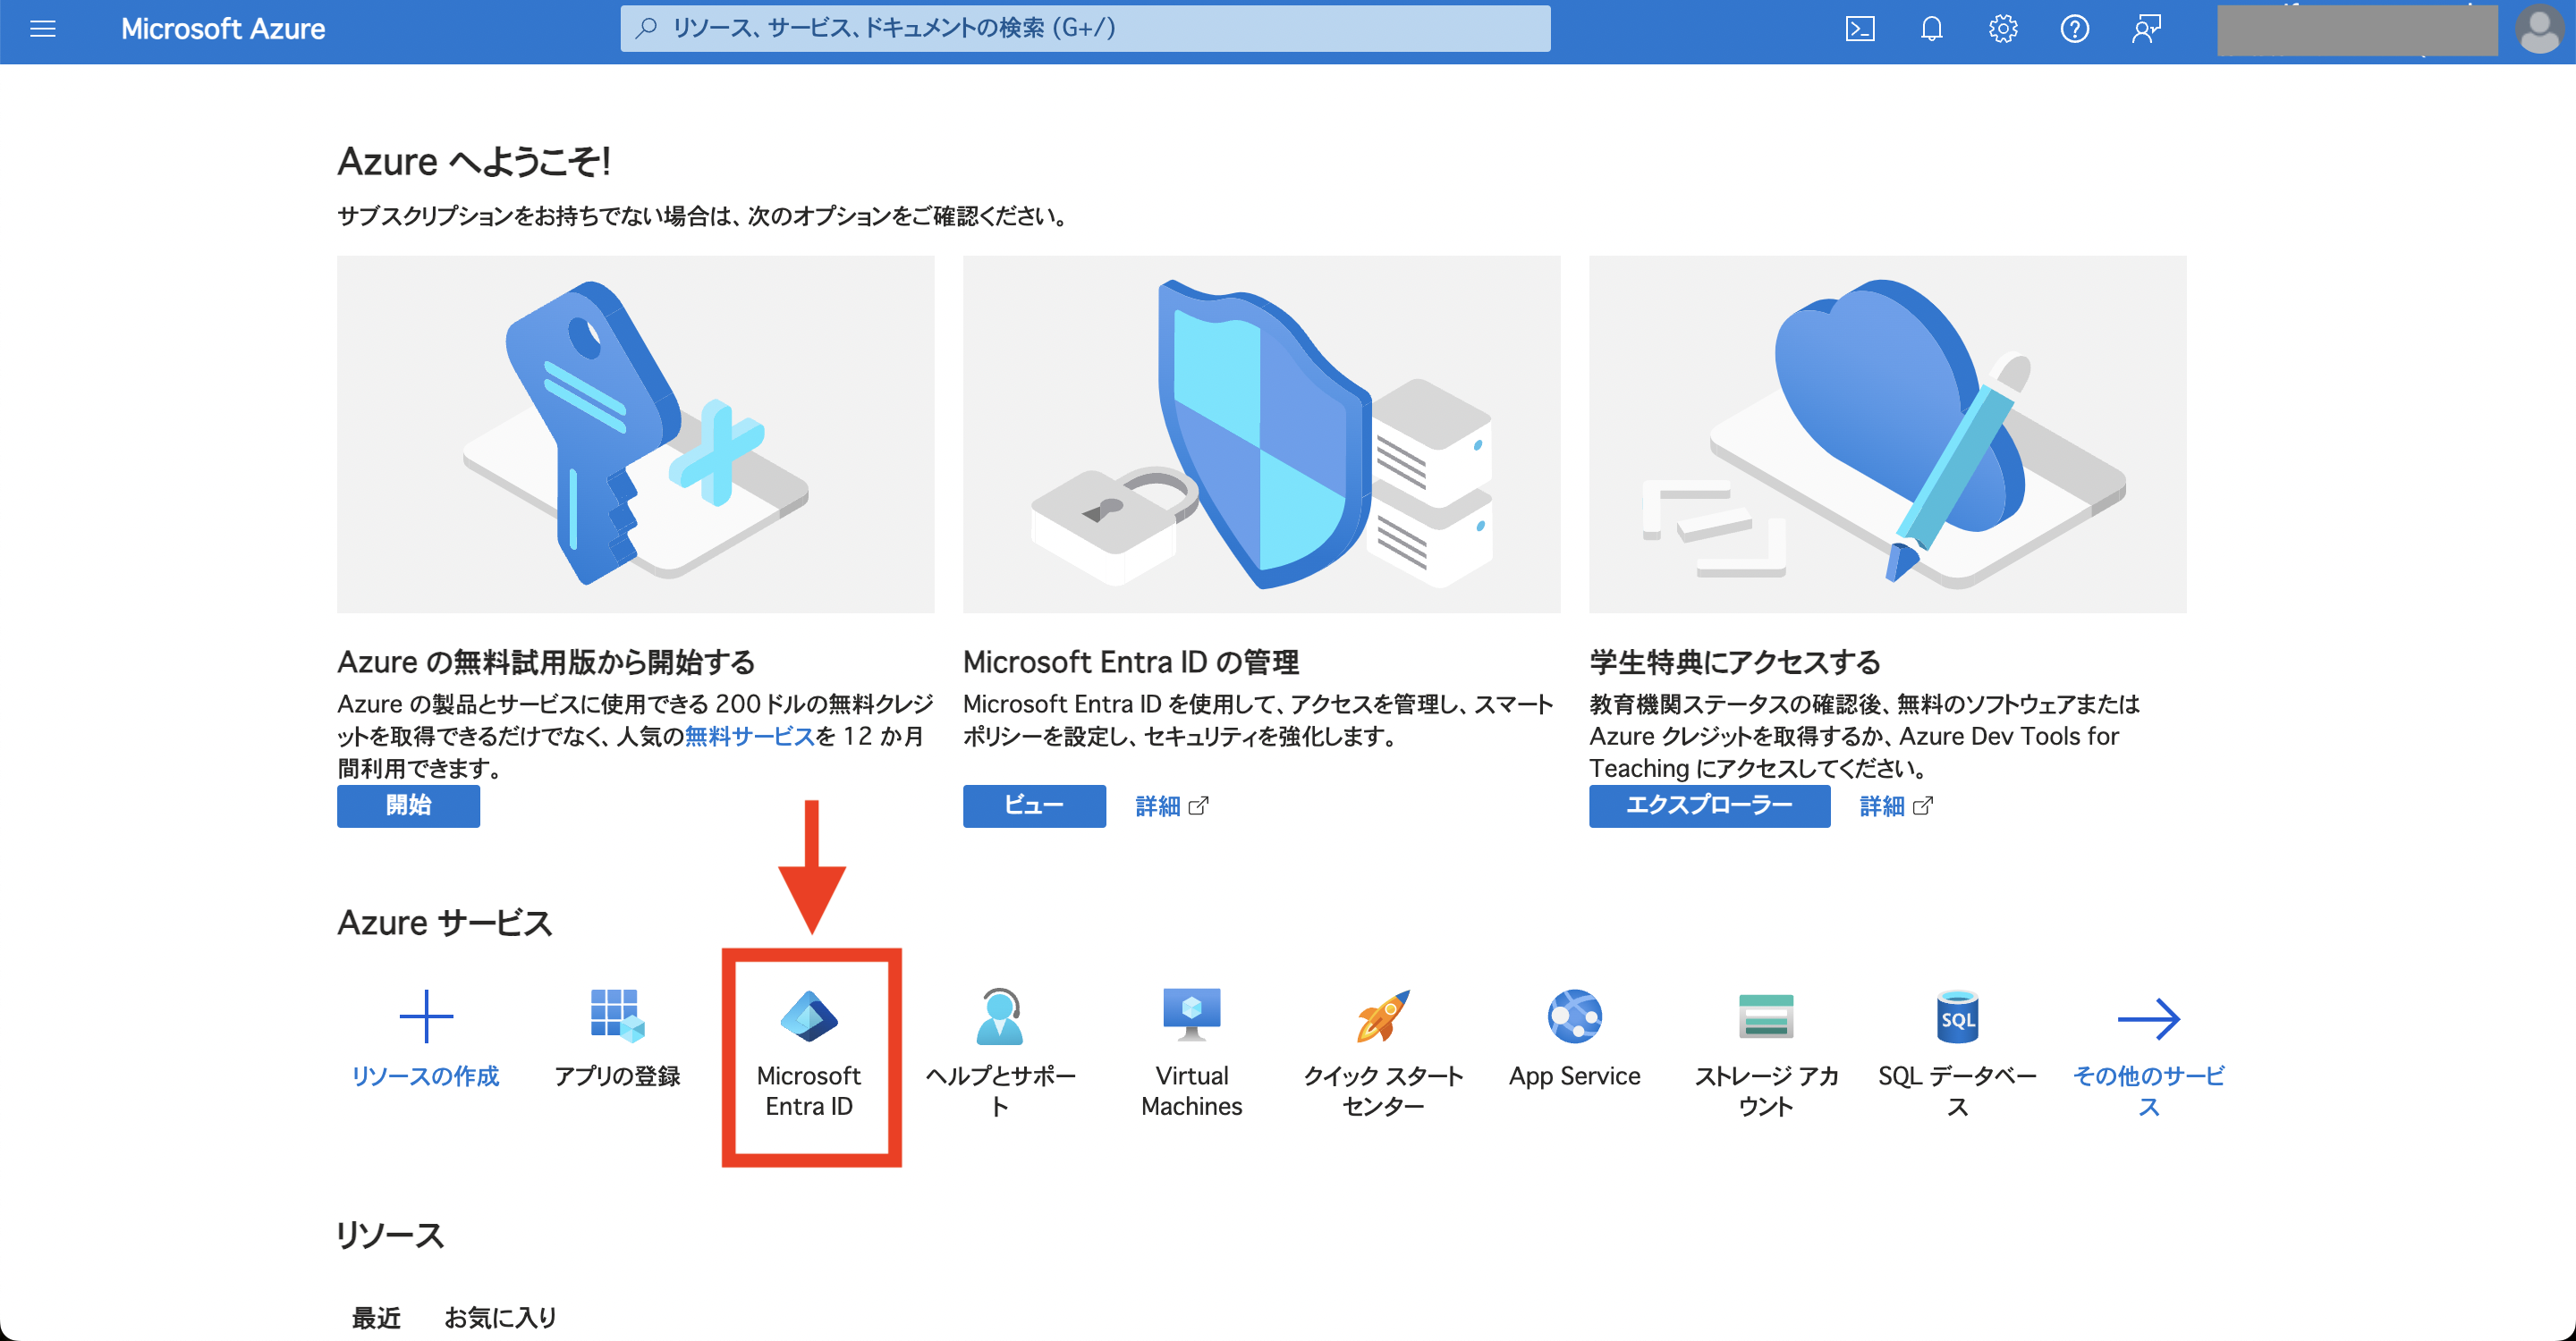
Task: Click the Microsoft Entra ID の管理 heading
Action: (1131, 662)
